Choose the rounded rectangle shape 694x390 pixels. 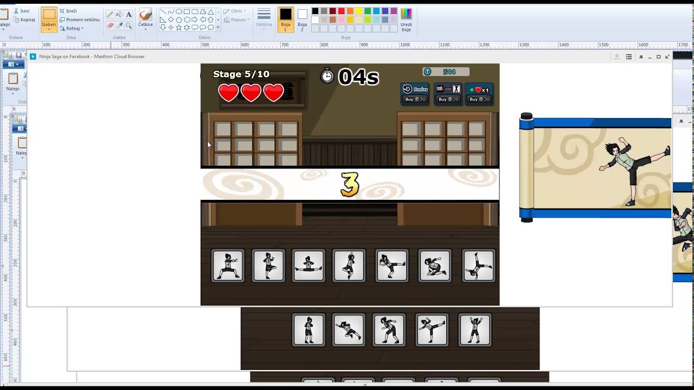coord(195,12)
